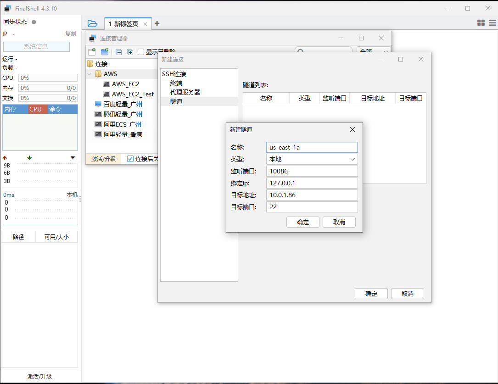Click red upload arrow icon
The image size is (498, 384).
(x=5, y=158)
